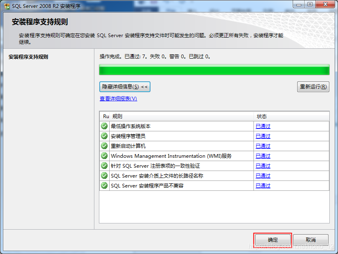Click the SQL Server setup title bar icon
338x254 pixels.
(x=7, y=6)
